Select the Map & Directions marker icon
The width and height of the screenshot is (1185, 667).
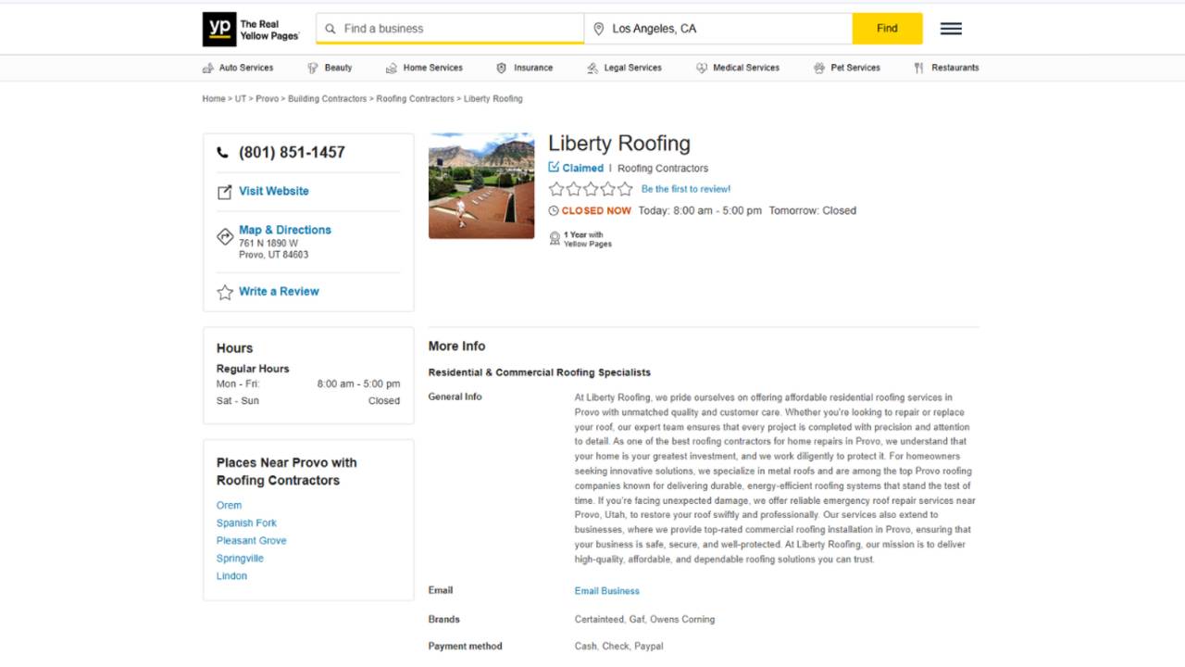(x=224, y=235)
